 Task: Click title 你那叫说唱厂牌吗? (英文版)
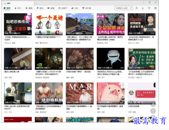[79, 72]
